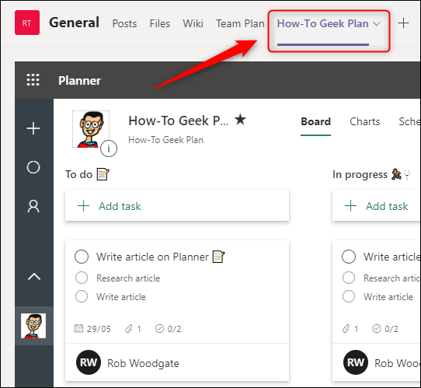Open the Wiki tab
Screen dimensions: 421x388
pos(193,23)
